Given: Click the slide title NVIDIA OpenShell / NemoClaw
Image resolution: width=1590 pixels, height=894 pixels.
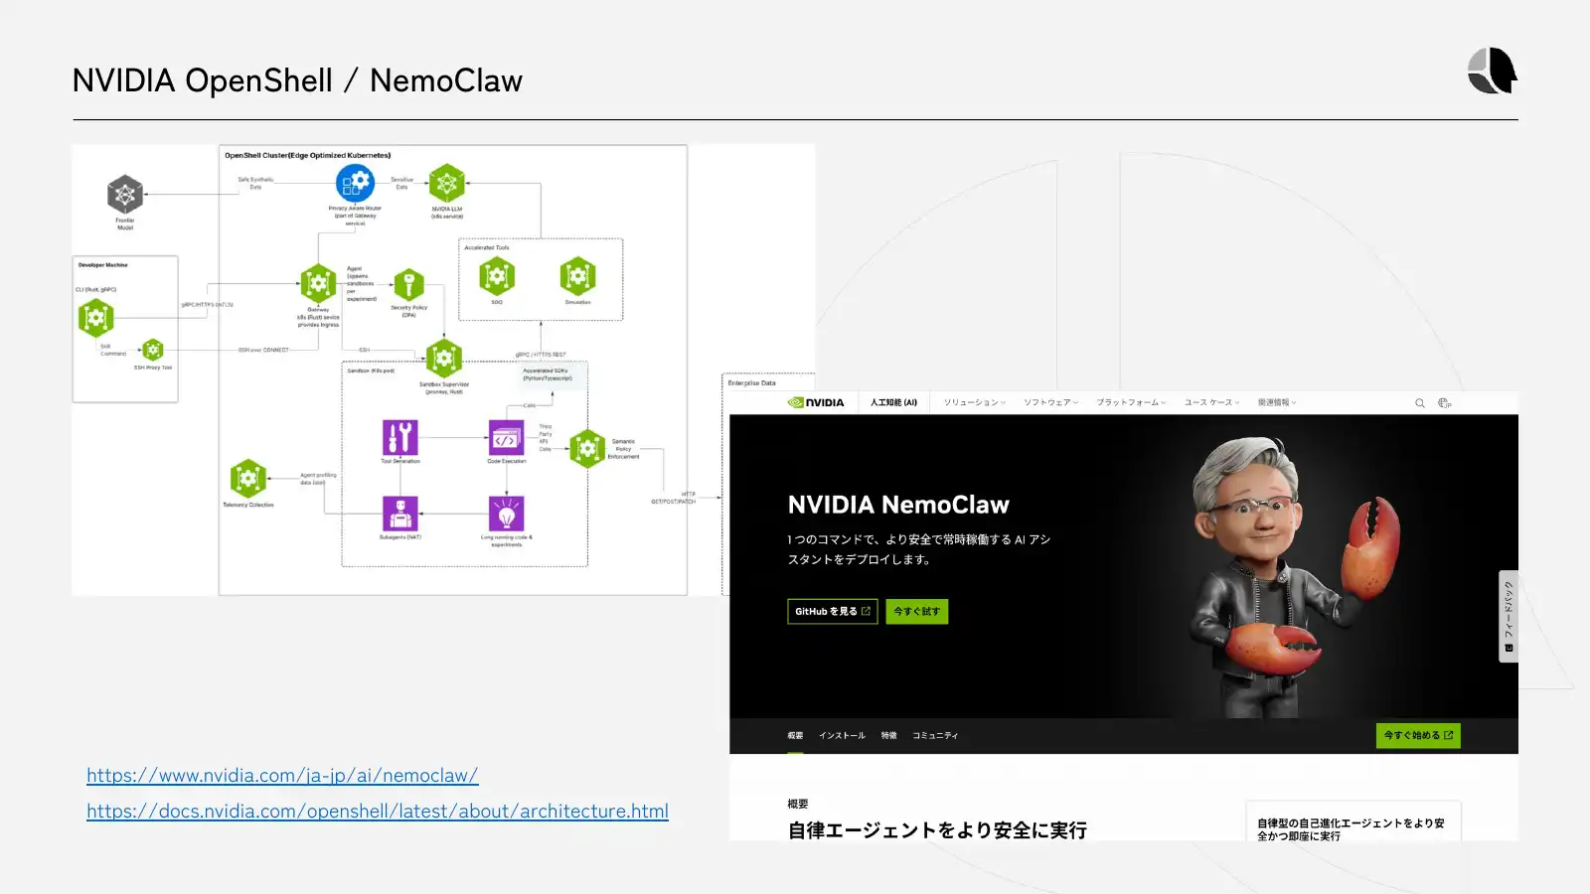Looking at the screenshot, I should (297, 80).
